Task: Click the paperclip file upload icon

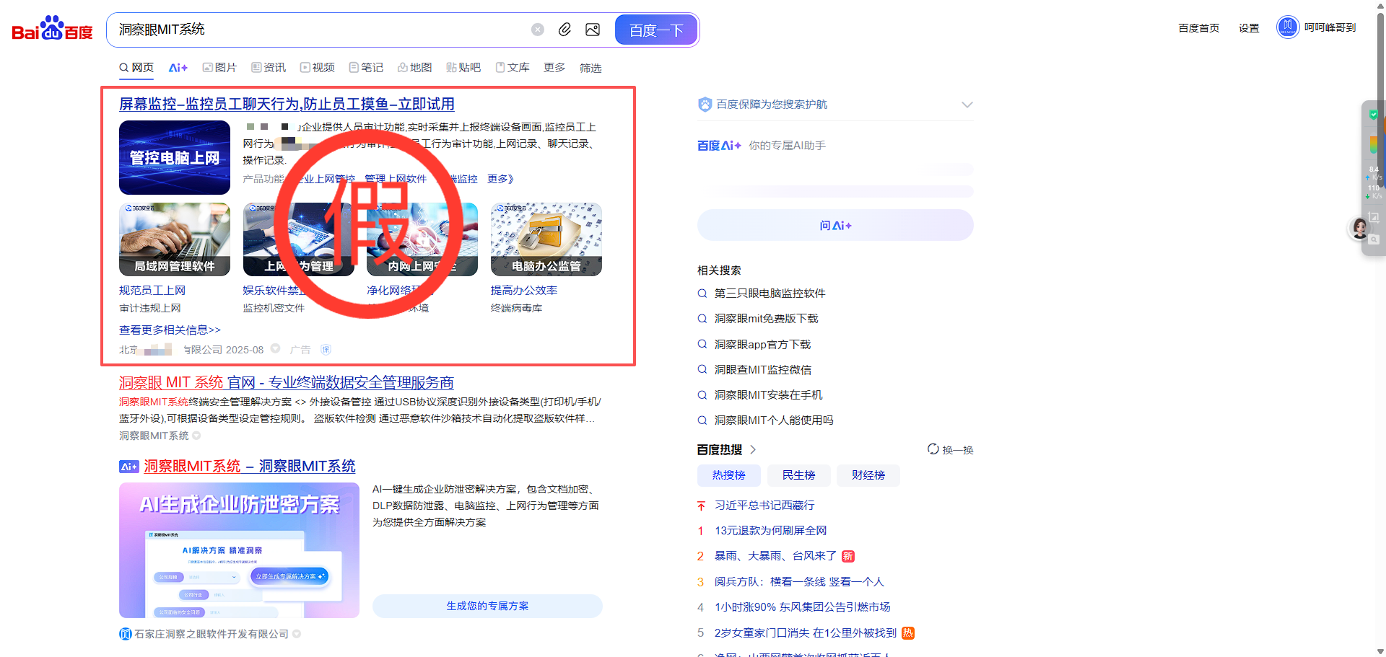Action: pos(565,30)
